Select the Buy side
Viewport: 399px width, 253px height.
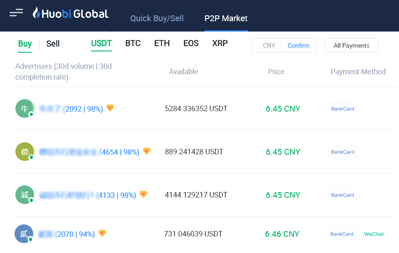coord(25,44)
